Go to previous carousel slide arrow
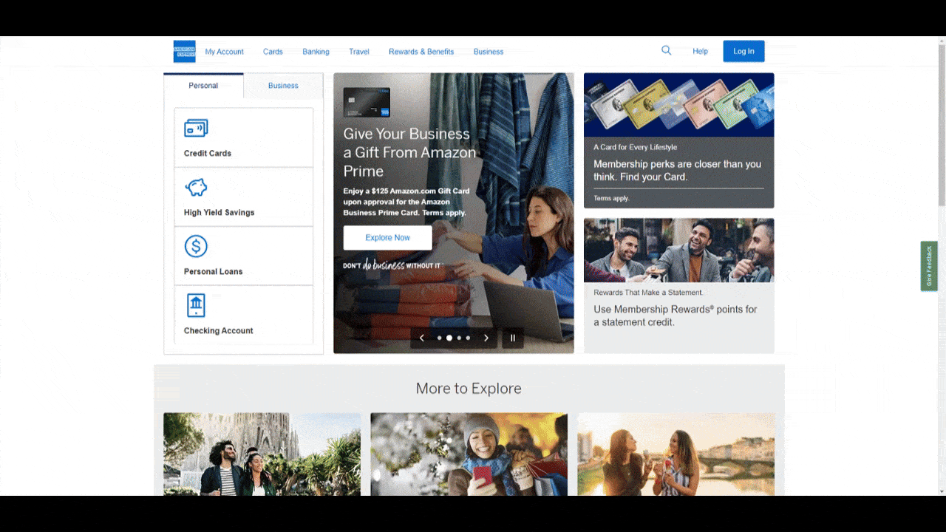946x532 pixels. [422, 338]
